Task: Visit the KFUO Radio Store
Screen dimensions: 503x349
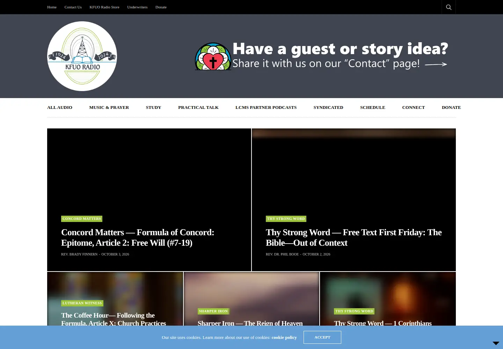Action: (104, 7)
